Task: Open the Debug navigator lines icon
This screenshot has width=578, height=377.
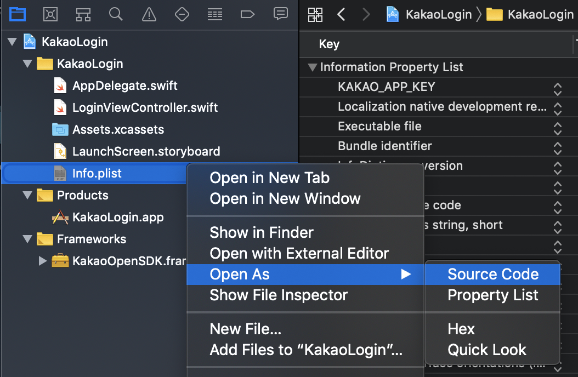Action: coord(214,14)
